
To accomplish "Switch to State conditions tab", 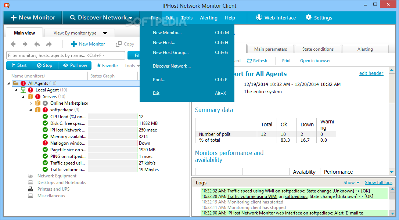I will [x=318, y=49].
